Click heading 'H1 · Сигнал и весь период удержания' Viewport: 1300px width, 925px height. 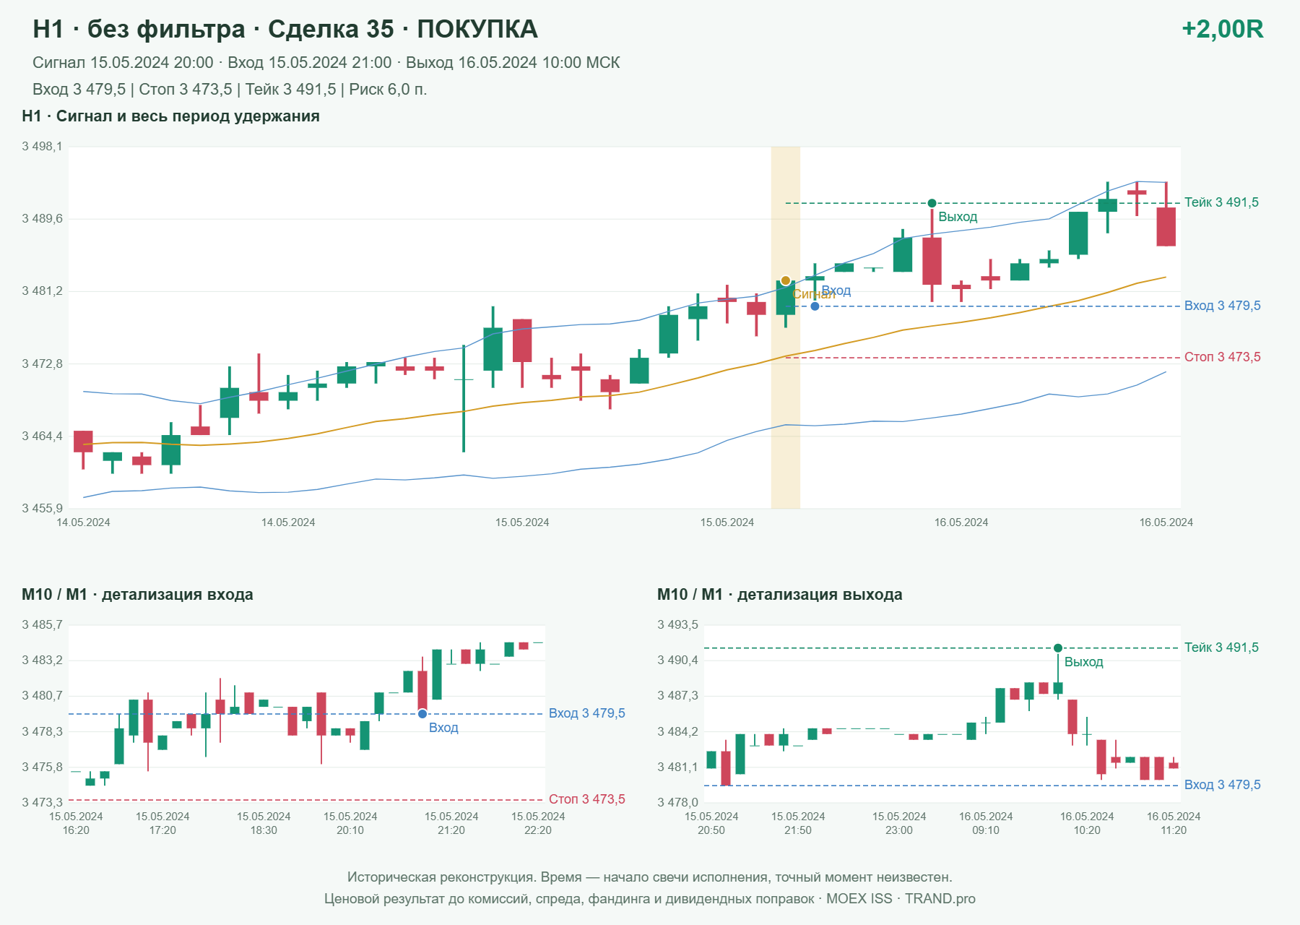click(170, 116)
